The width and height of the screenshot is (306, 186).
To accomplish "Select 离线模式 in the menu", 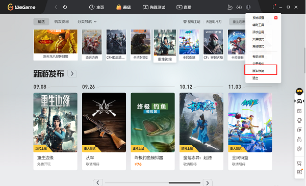I will point(258,46).
